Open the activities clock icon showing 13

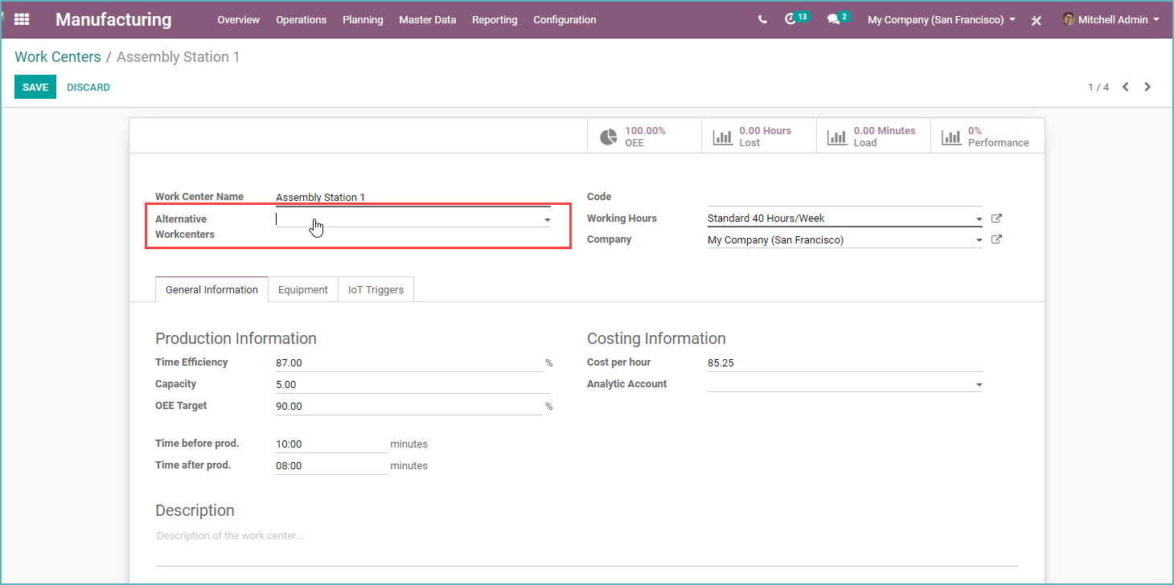click(794, 19)
